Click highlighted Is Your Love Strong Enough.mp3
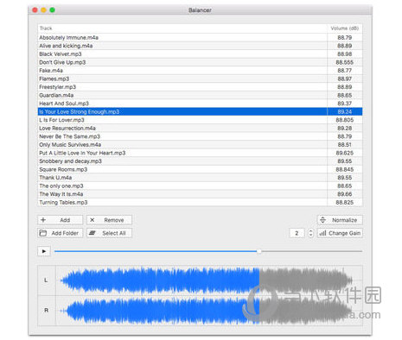 (200, 111)
